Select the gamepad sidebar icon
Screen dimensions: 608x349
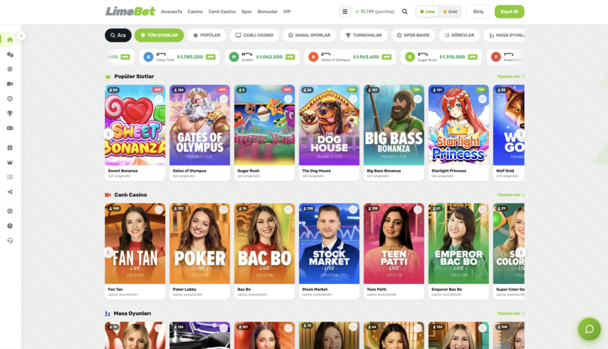coord(10,128)
